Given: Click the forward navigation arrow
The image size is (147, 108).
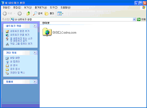Looking at the screenshot, I should (x=20, y=14).
